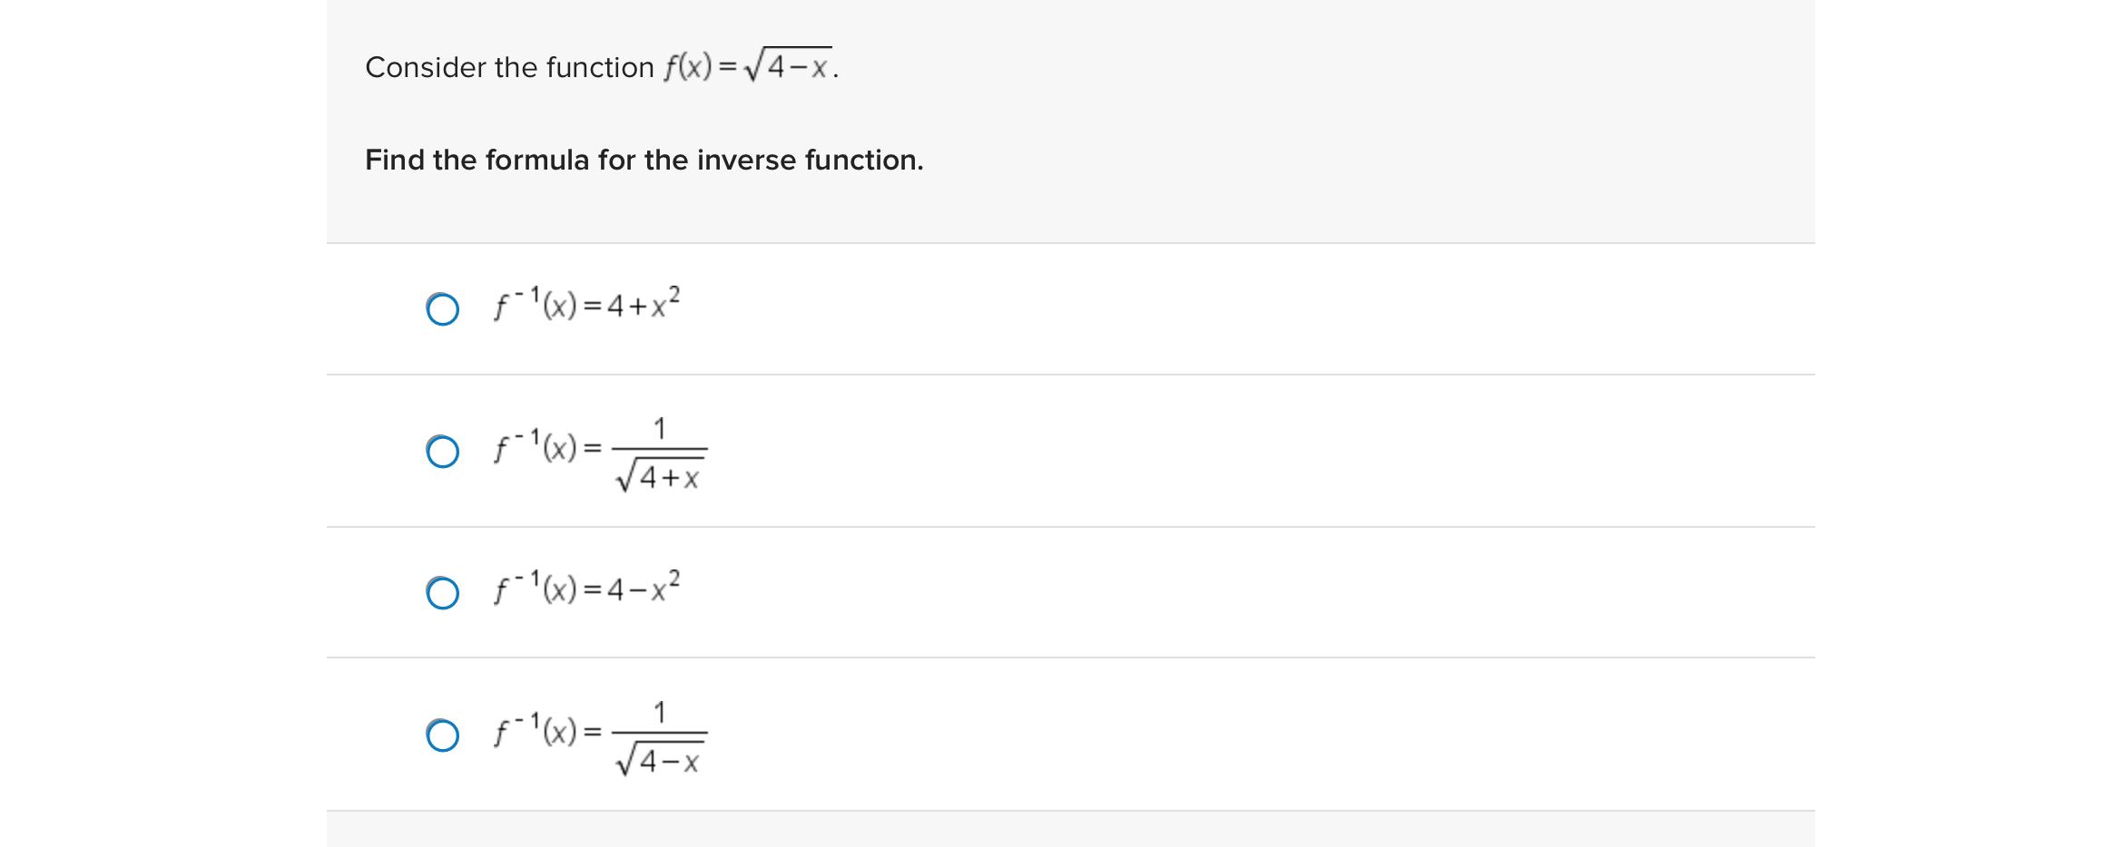Click the 'Consider the function' question text
This screenshot has height=847, width=2113.
(509, 67)
